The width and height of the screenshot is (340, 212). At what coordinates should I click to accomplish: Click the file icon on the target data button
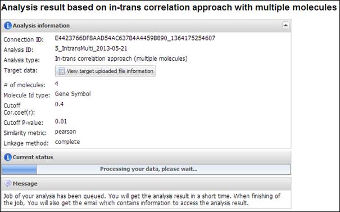[61, 71]
